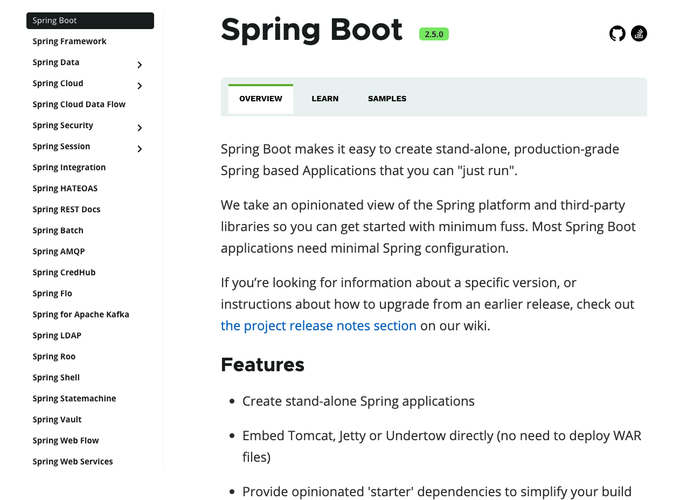The image size is (694, 500).
Task: Open the Spring Security project link
Action: (x=63, y=126)
